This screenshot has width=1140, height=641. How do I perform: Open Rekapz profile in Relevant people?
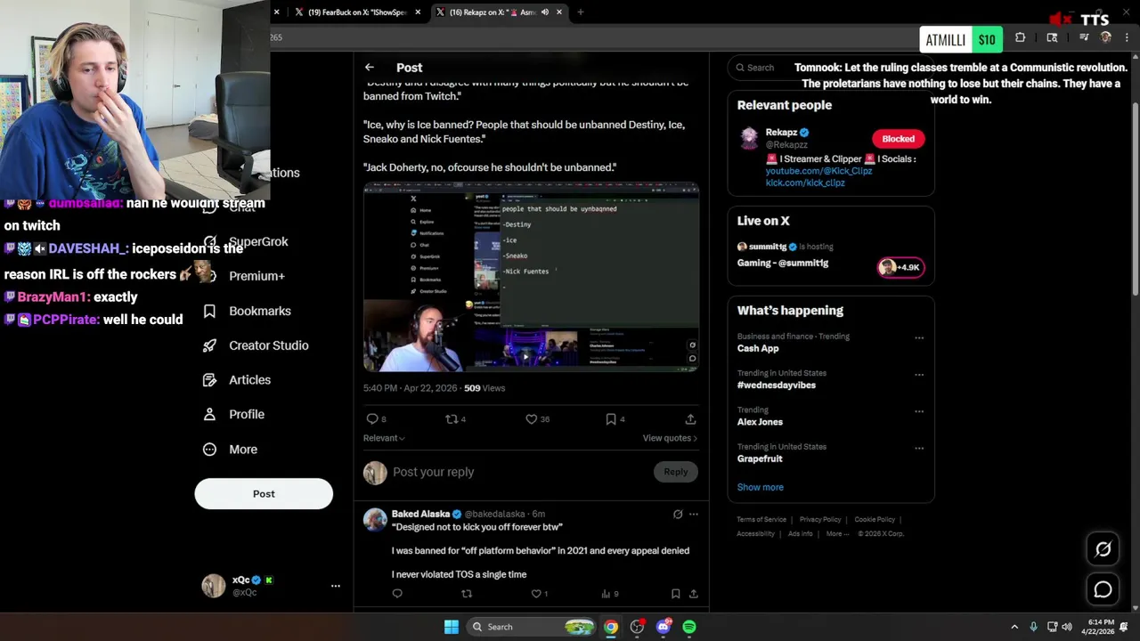781,133
